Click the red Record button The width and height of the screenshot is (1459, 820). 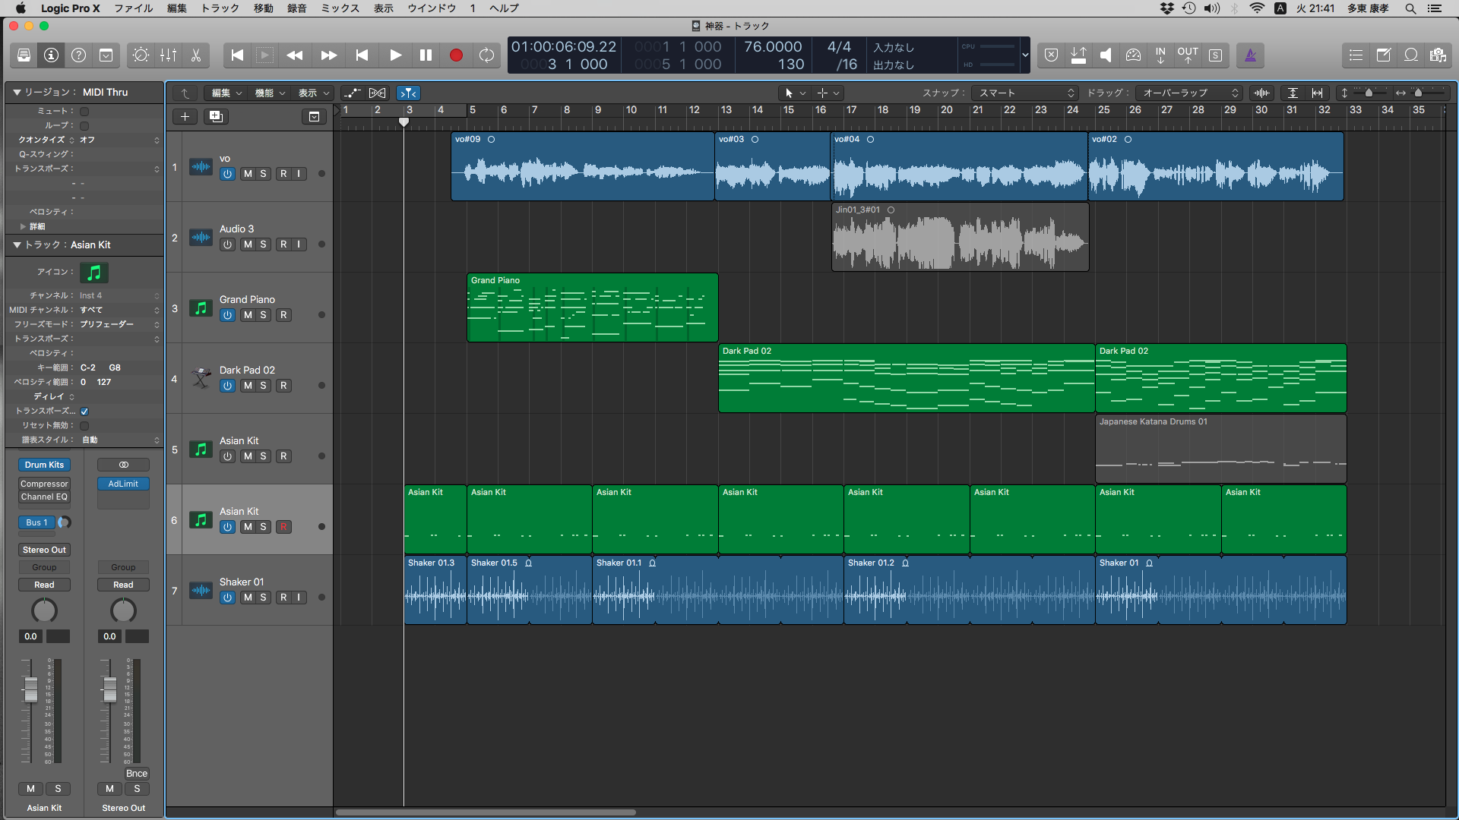pos(456,55)
